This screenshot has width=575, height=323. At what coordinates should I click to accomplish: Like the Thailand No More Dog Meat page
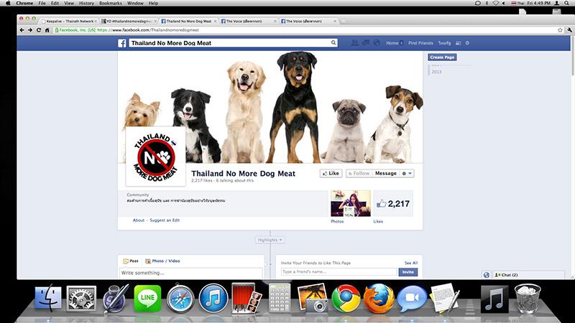click(x=331, y=173)
